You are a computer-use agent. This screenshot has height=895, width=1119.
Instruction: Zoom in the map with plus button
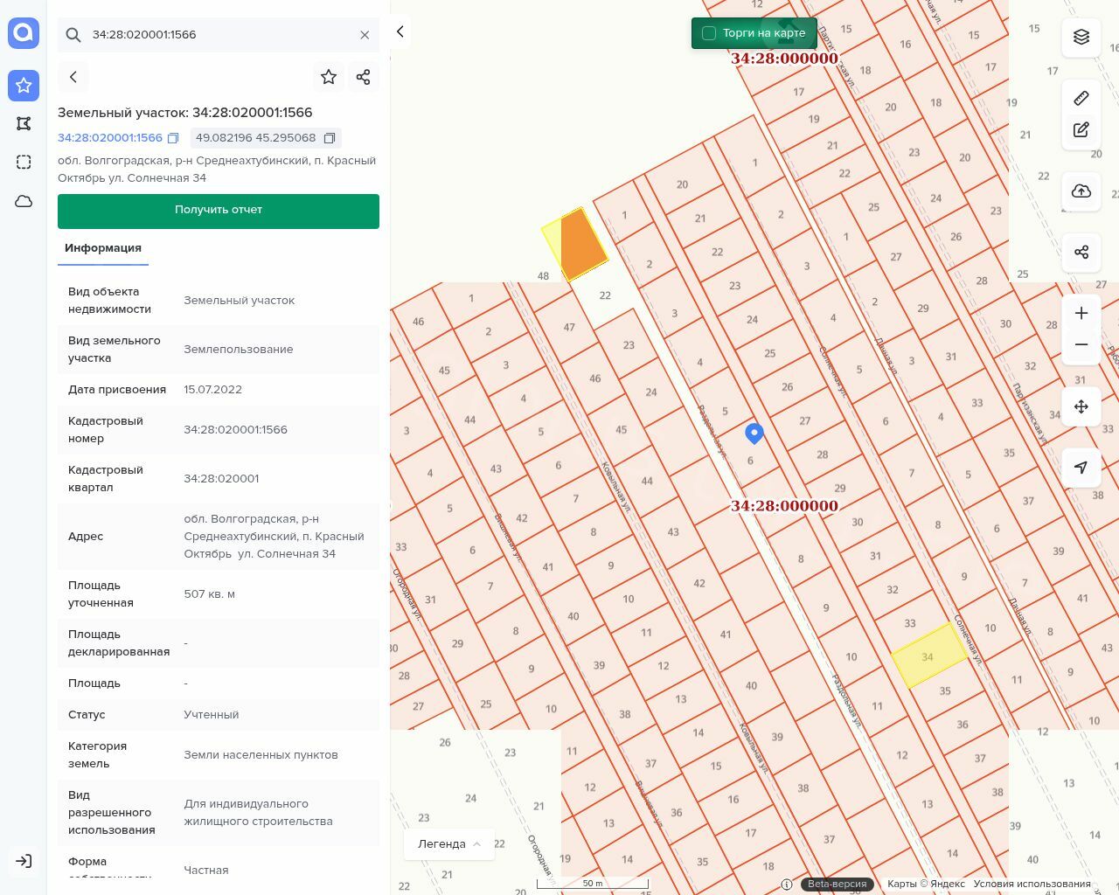click(1081, 313)
